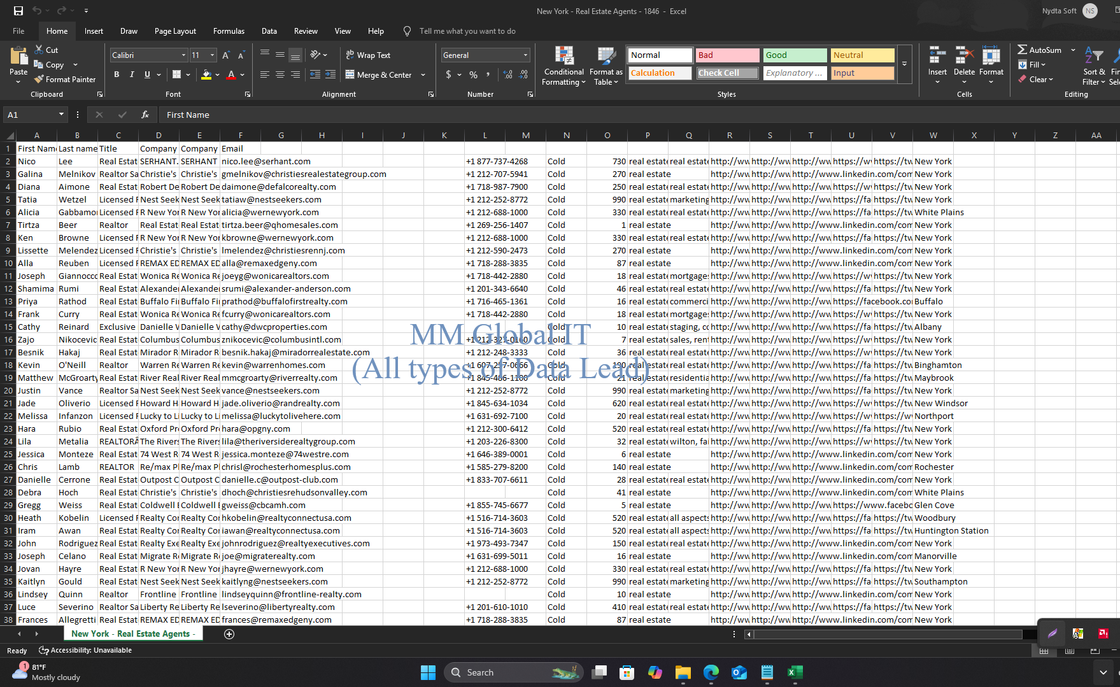Apply percent style format
This screenshot has height=687, width=1120.
click(x=473, y=74)
